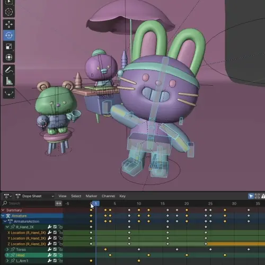265x265 pixels.
Task: Open the Marker menu
Action: pyautogui.click(x=91, y=196)
